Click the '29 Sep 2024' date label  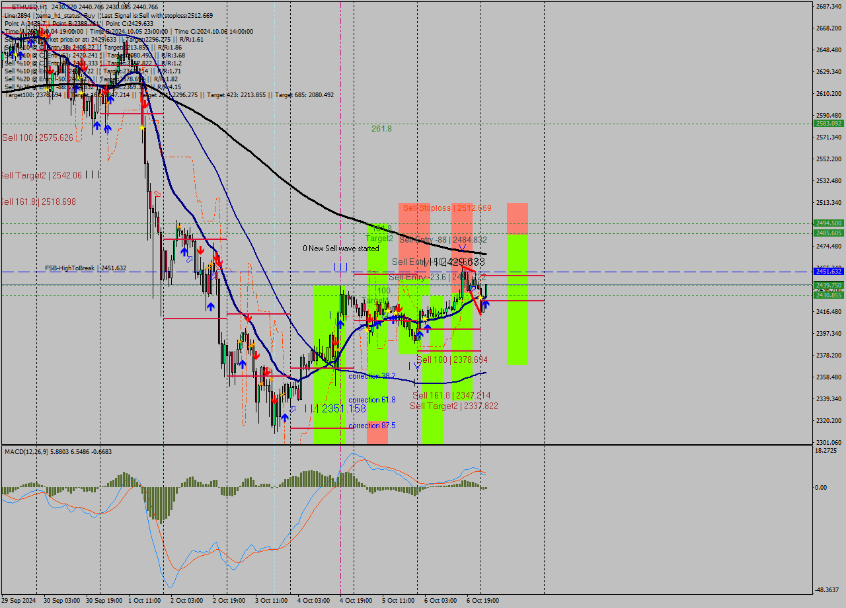click(x=19, y=601)
